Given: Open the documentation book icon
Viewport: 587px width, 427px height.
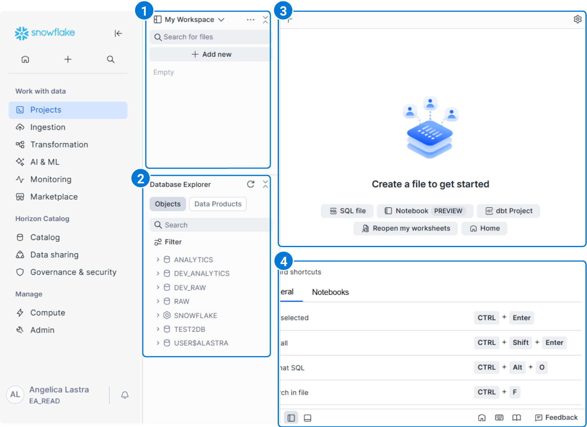Looking at the screenshot, I should click(516, 418).
